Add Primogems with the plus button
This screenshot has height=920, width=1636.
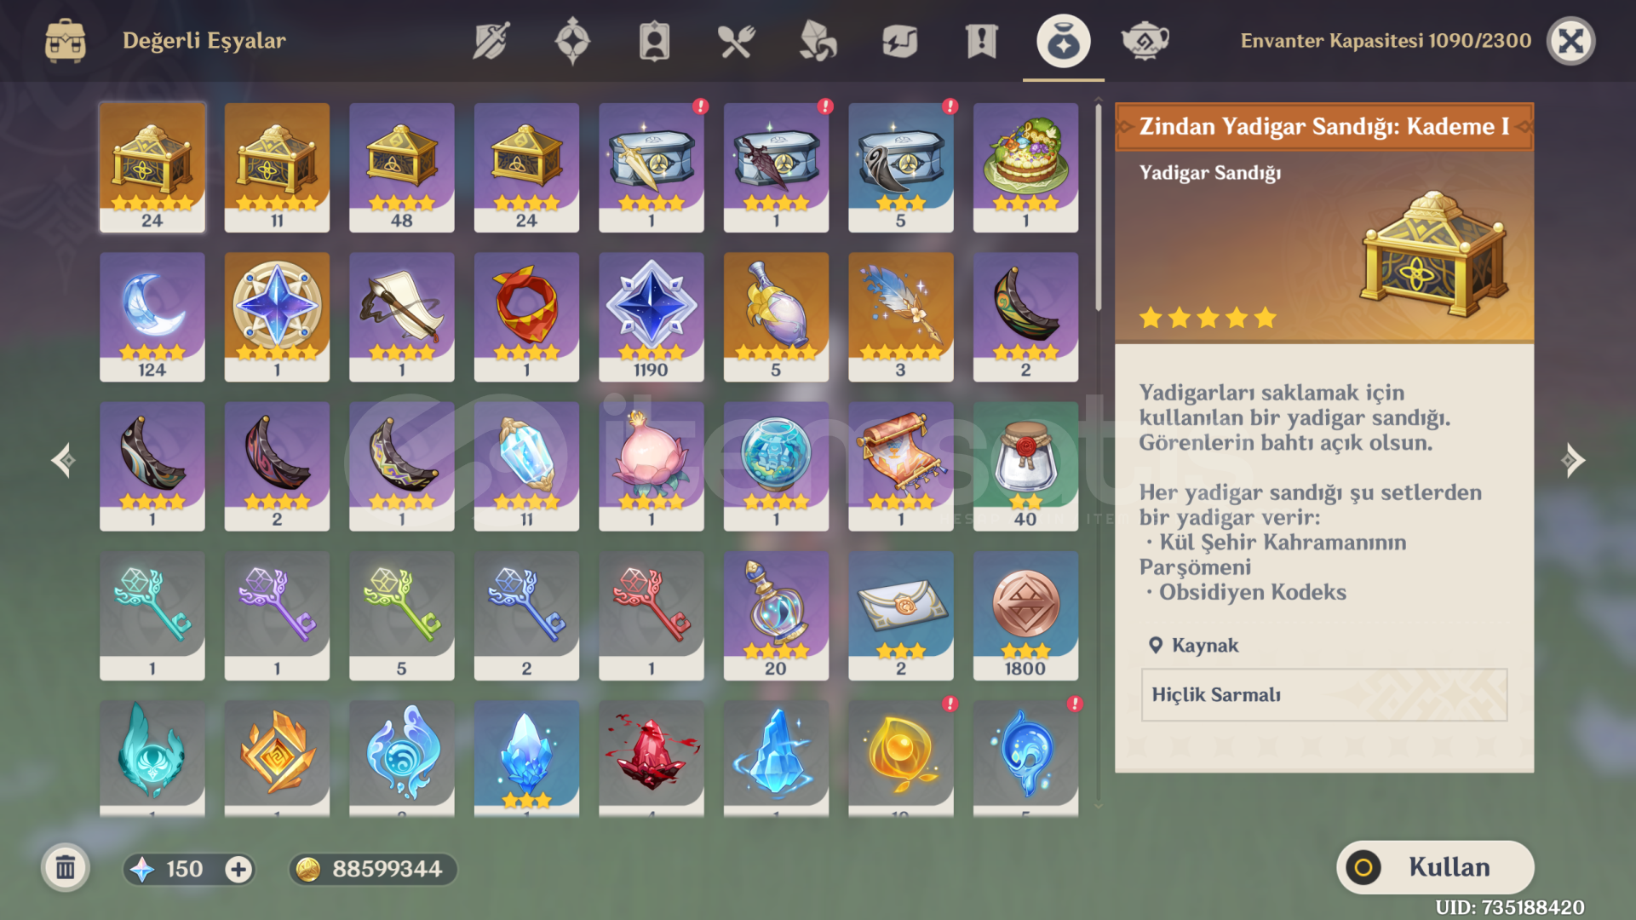238,869
